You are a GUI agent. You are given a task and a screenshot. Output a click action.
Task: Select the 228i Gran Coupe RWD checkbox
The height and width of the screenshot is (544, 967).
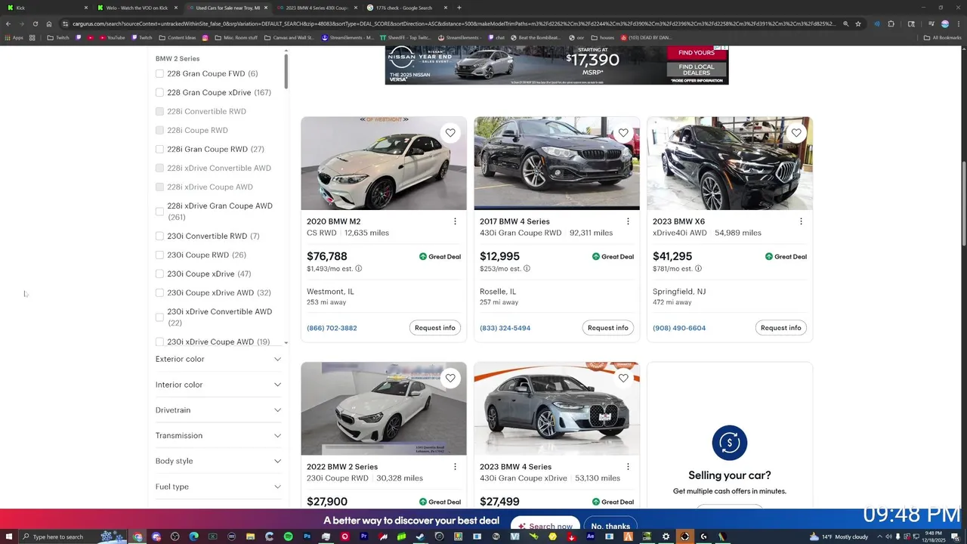coord(159,150)
